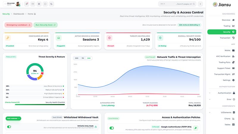
Task: Click SOC Active & Defending badge
Action: [189, 25]
